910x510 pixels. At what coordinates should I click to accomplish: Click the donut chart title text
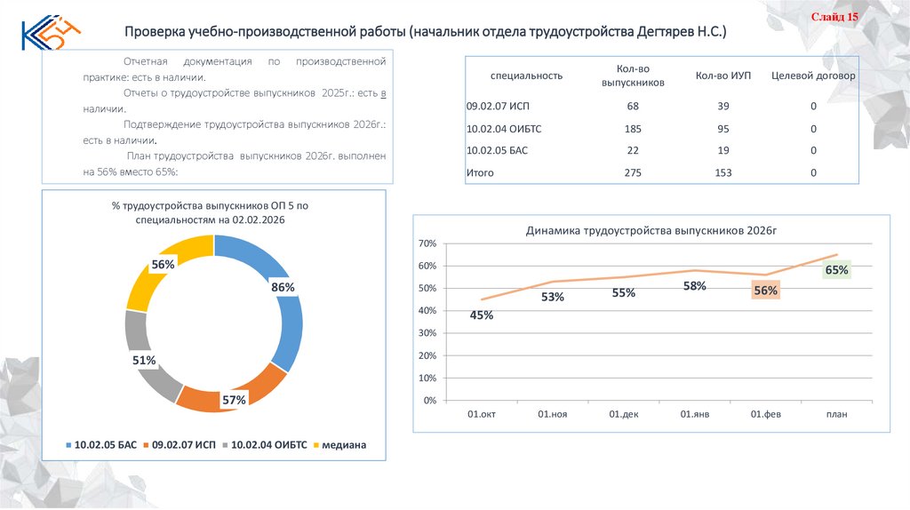pyautogui.click(x=210, y=213)
